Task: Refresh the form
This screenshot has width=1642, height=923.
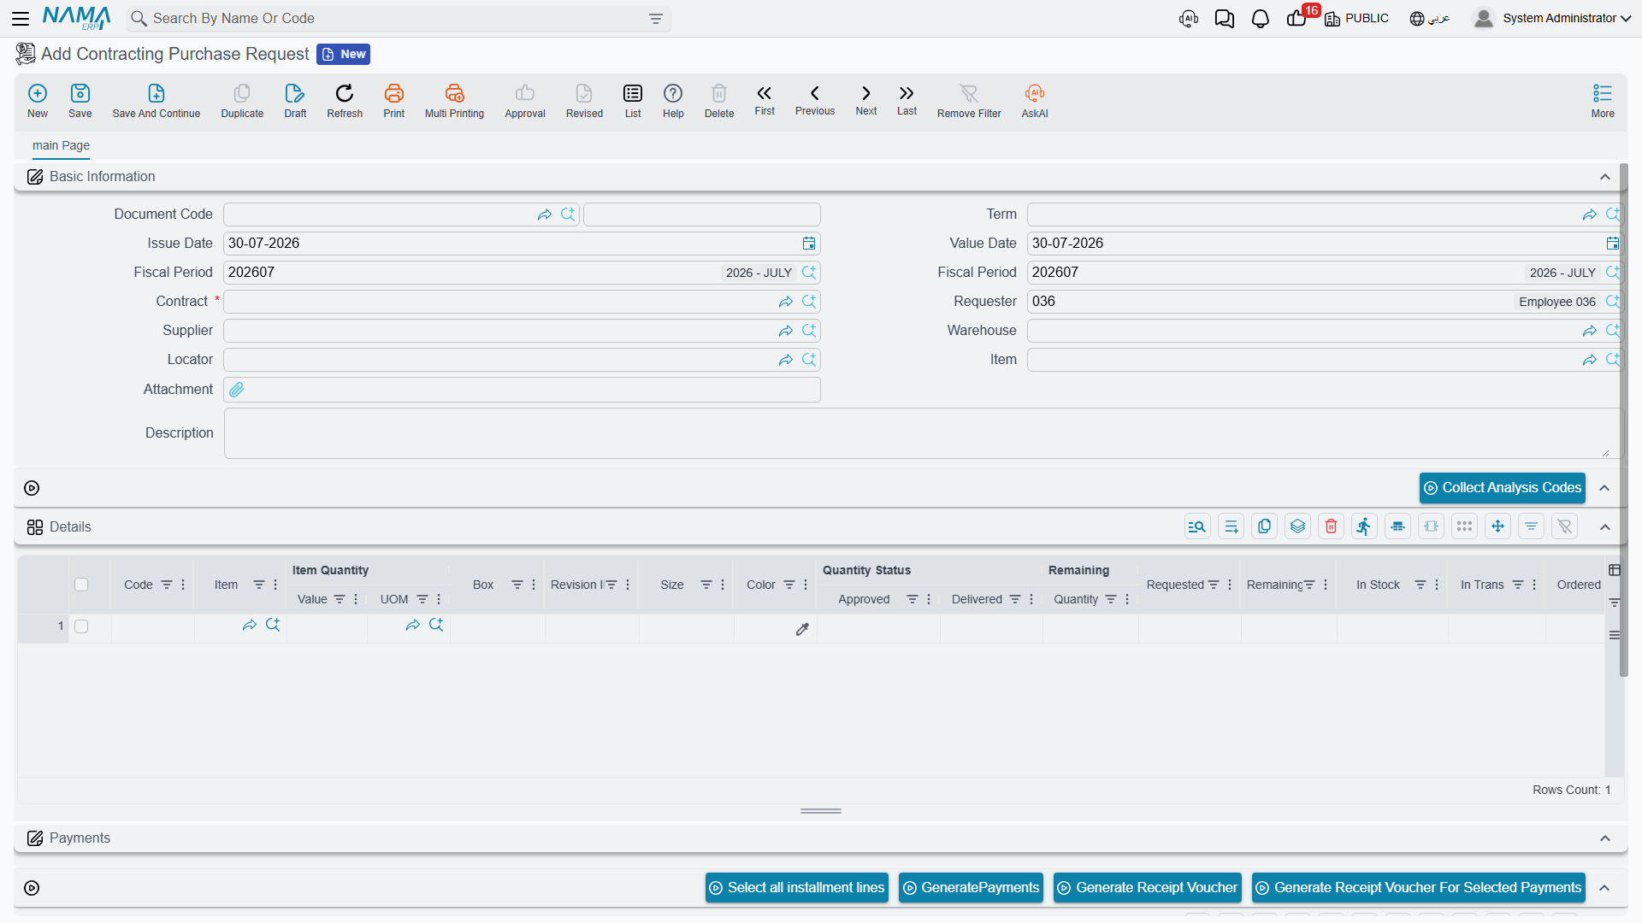Action: 345,101
